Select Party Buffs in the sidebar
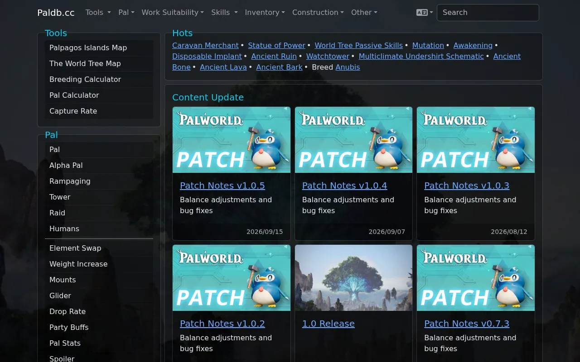This screenshot has width=580, height=362. click(99, 328)
